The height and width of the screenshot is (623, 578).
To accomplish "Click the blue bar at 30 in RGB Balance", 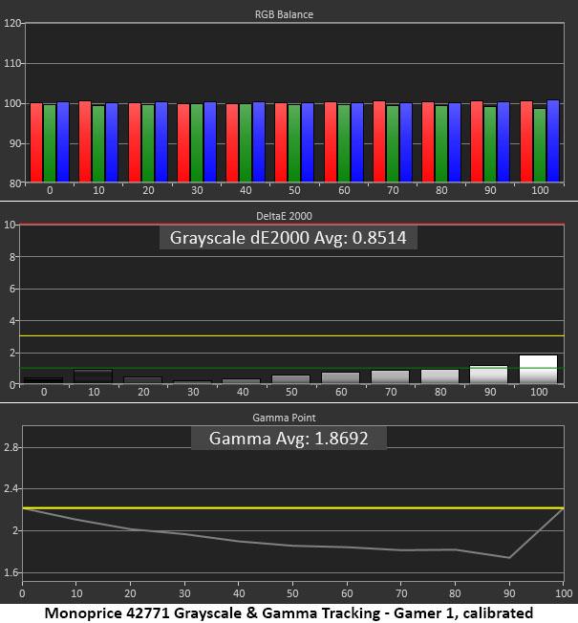I will pos(210,141).
